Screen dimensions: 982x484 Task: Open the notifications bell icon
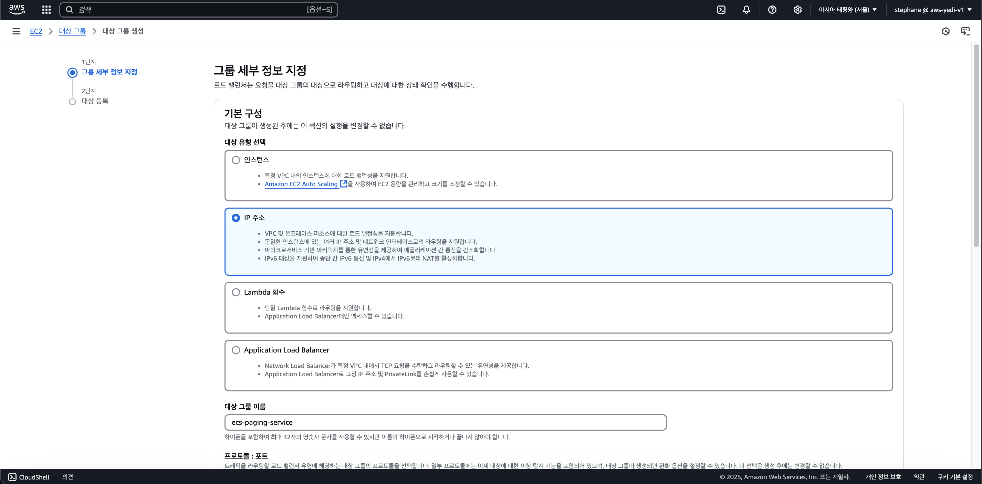tap(746, 10)
